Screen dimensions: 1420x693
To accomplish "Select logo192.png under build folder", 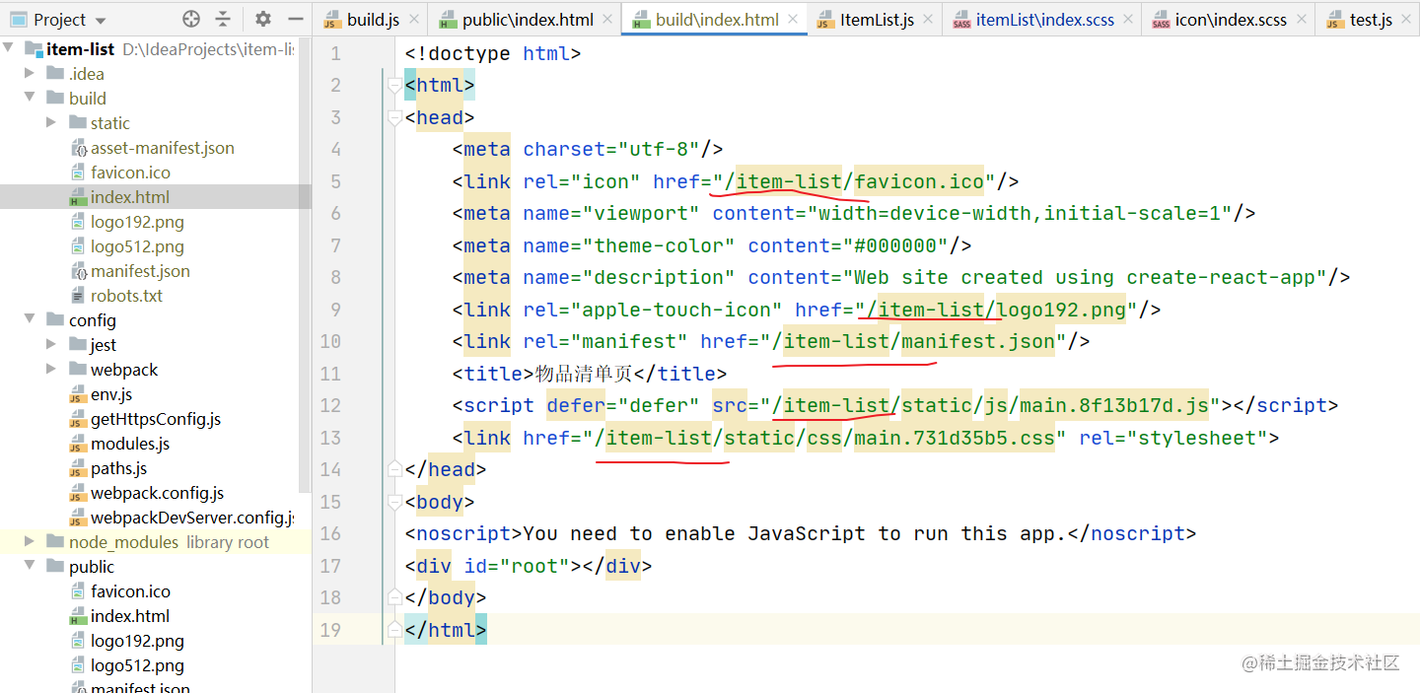I will tap(137, 222).
